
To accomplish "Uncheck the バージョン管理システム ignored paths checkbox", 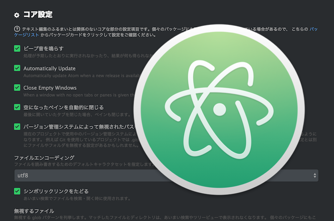I will pyautogui.click(x=17, y=127).
